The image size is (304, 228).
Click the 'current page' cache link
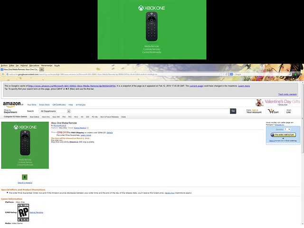[x=196, y=86]
